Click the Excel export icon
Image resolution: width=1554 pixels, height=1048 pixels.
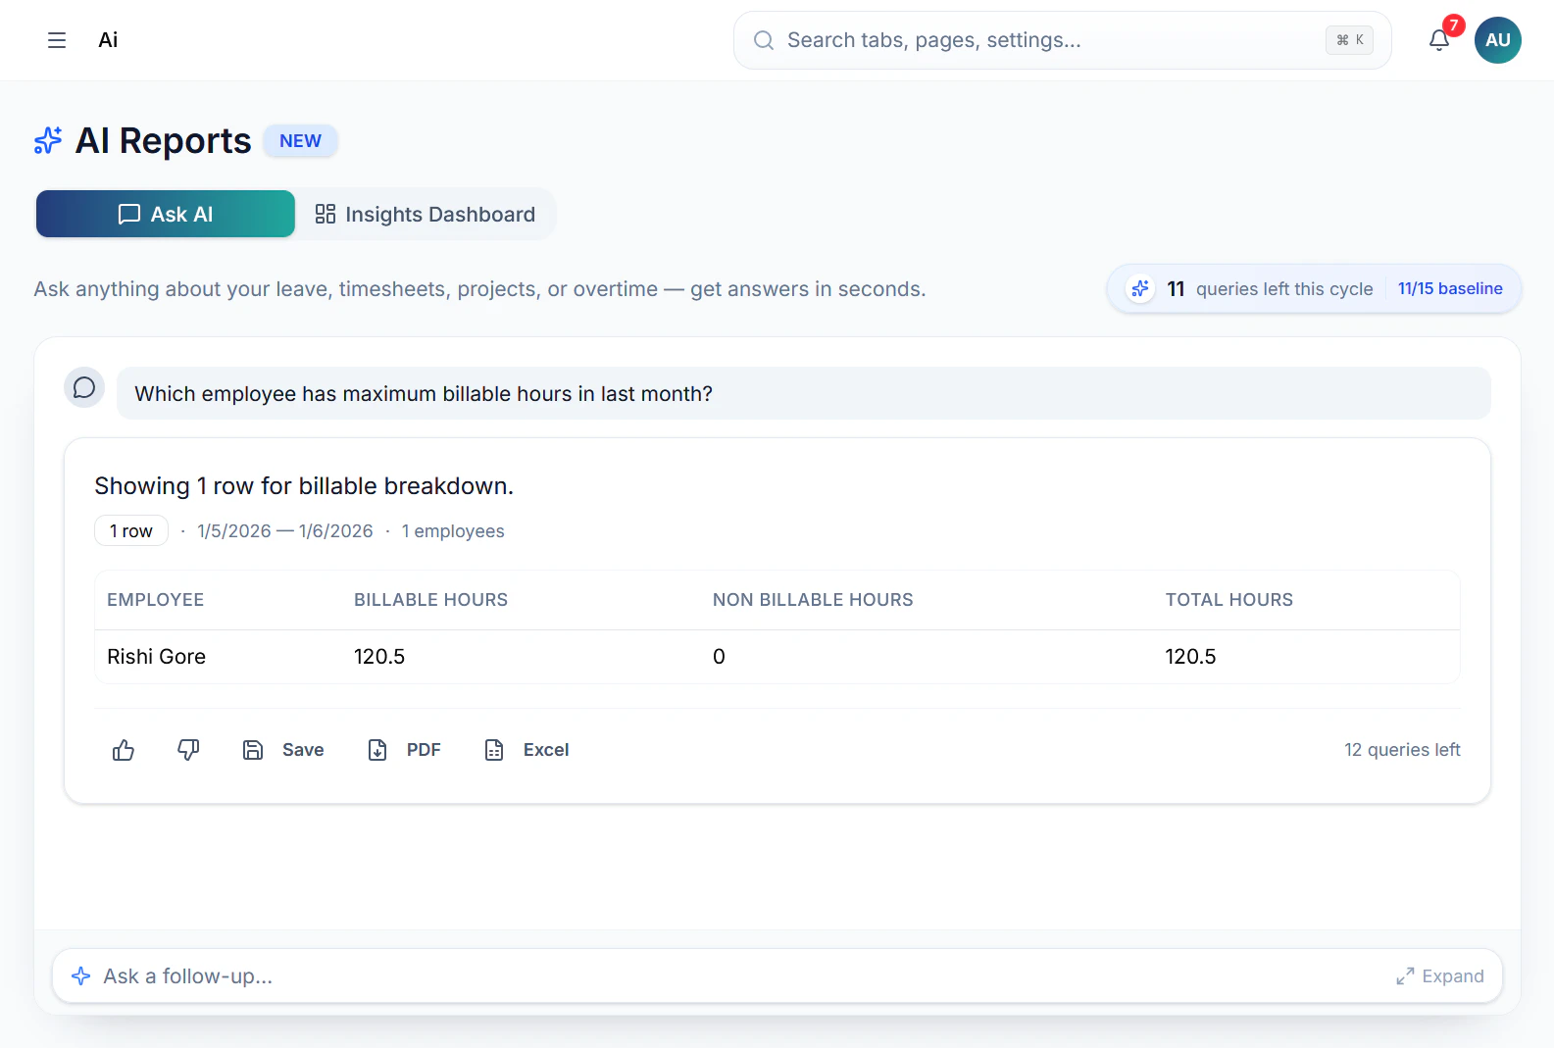pos(494,750)
